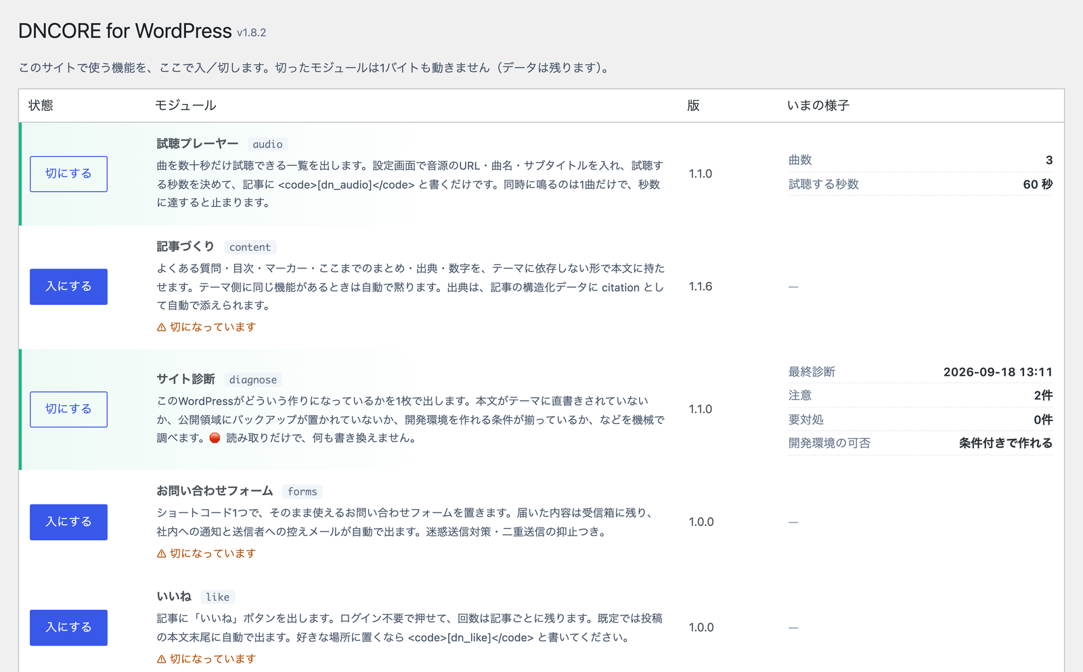Click 切になっています warning under 記事づくり
The image size is (1083, 672).
point(213,327)
